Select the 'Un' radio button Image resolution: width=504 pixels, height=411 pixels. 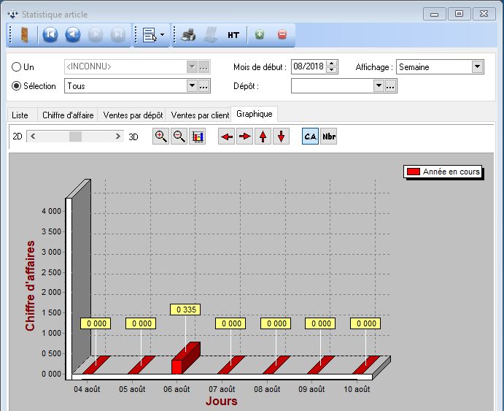coord(17,66)
